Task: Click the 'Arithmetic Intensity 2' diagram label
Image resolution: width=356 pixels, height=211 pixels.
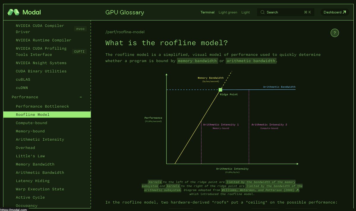Action: point(269,125)
